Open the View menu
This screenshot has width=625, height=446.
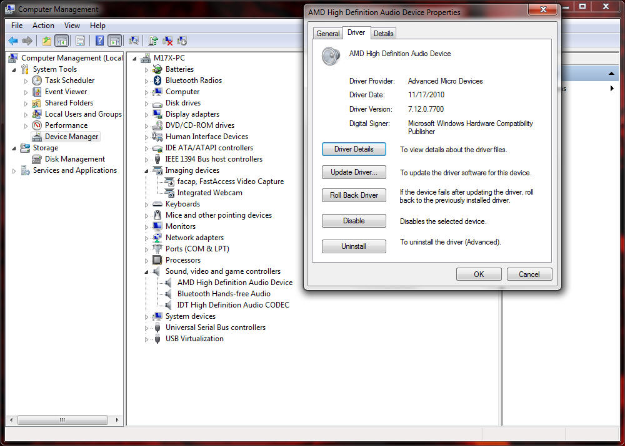72,26
